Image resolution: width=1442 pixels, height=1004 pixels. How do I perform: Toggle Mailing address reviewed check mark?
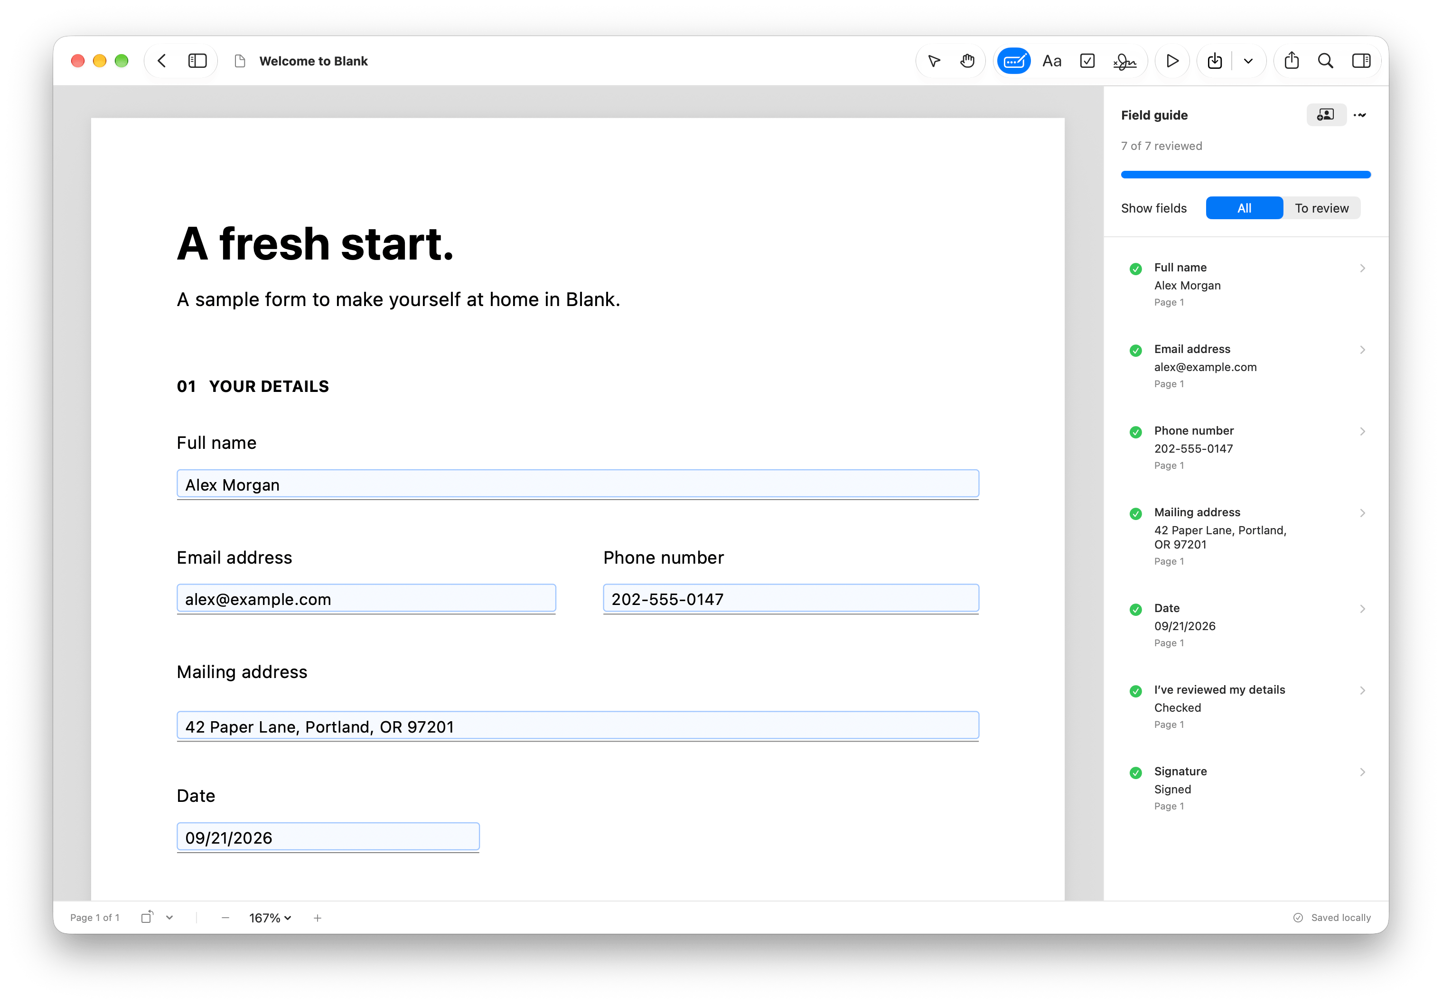[1135, 513]
